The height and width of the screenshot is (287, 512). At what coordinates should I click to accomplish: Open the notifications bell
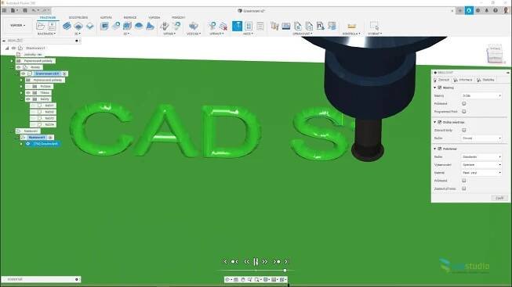(x=487, y=10)
